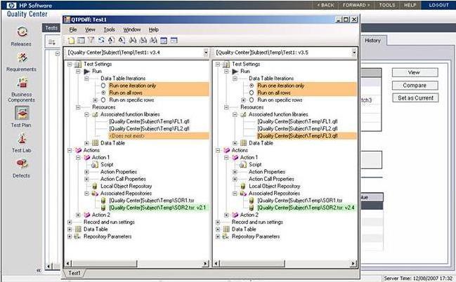The image size is (456, 282).
Task: Open the Business Components module icon
Action: pyautogui.click(x=22, y=83)
